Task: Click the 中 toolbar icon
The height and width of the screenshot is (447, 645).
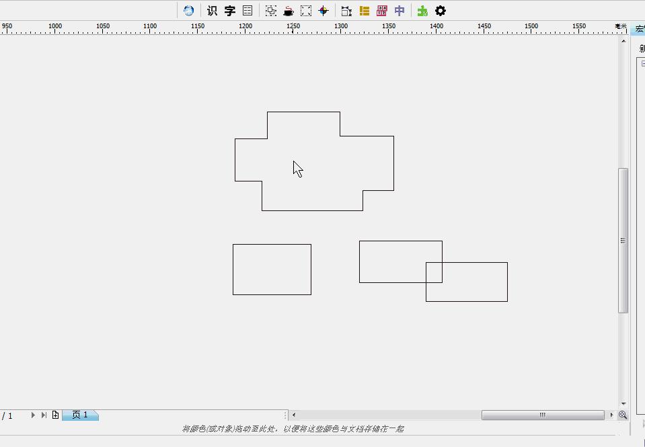Action: coord(399,10)
